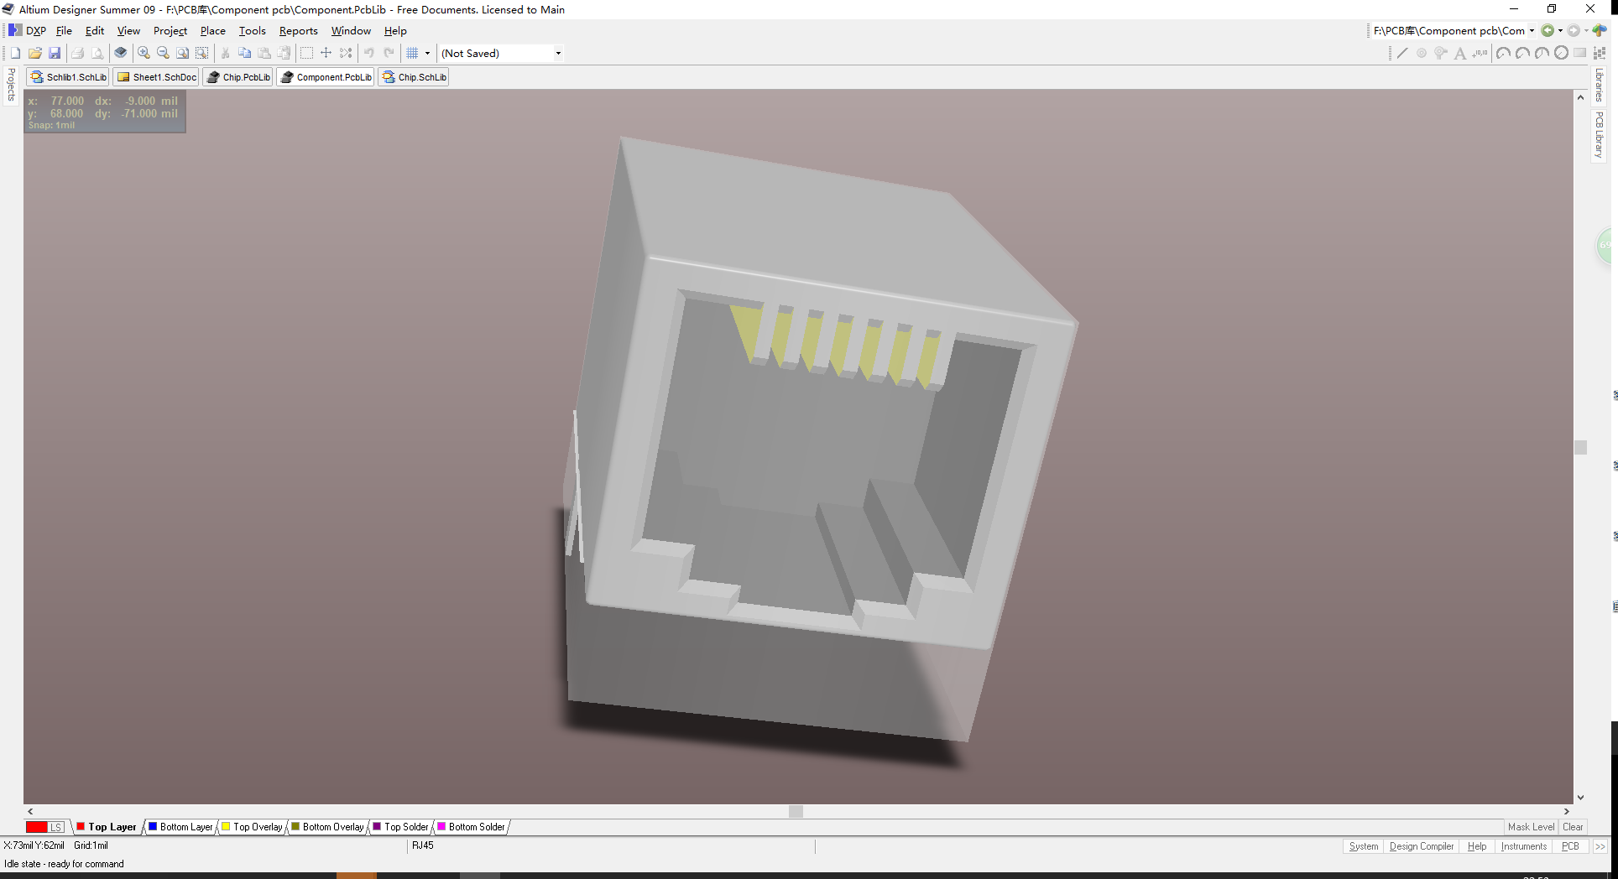Image resolution: width=1618 pixels, height=879 pixels.
Task: Select the Place Line tool
Action: [x=1402, y=53]
